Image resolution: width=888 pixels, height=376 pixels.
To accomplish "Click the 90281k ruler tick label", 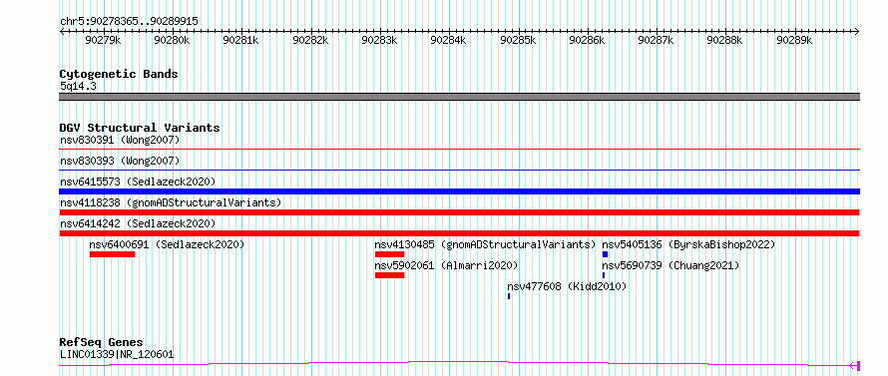I will 240,40.
